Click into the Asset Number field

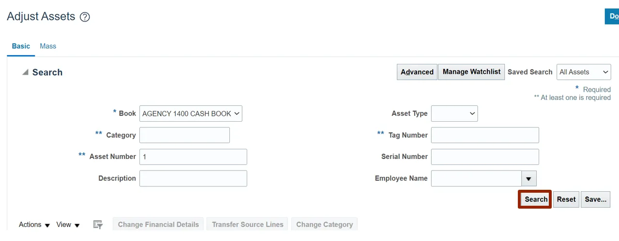(193, 157)
